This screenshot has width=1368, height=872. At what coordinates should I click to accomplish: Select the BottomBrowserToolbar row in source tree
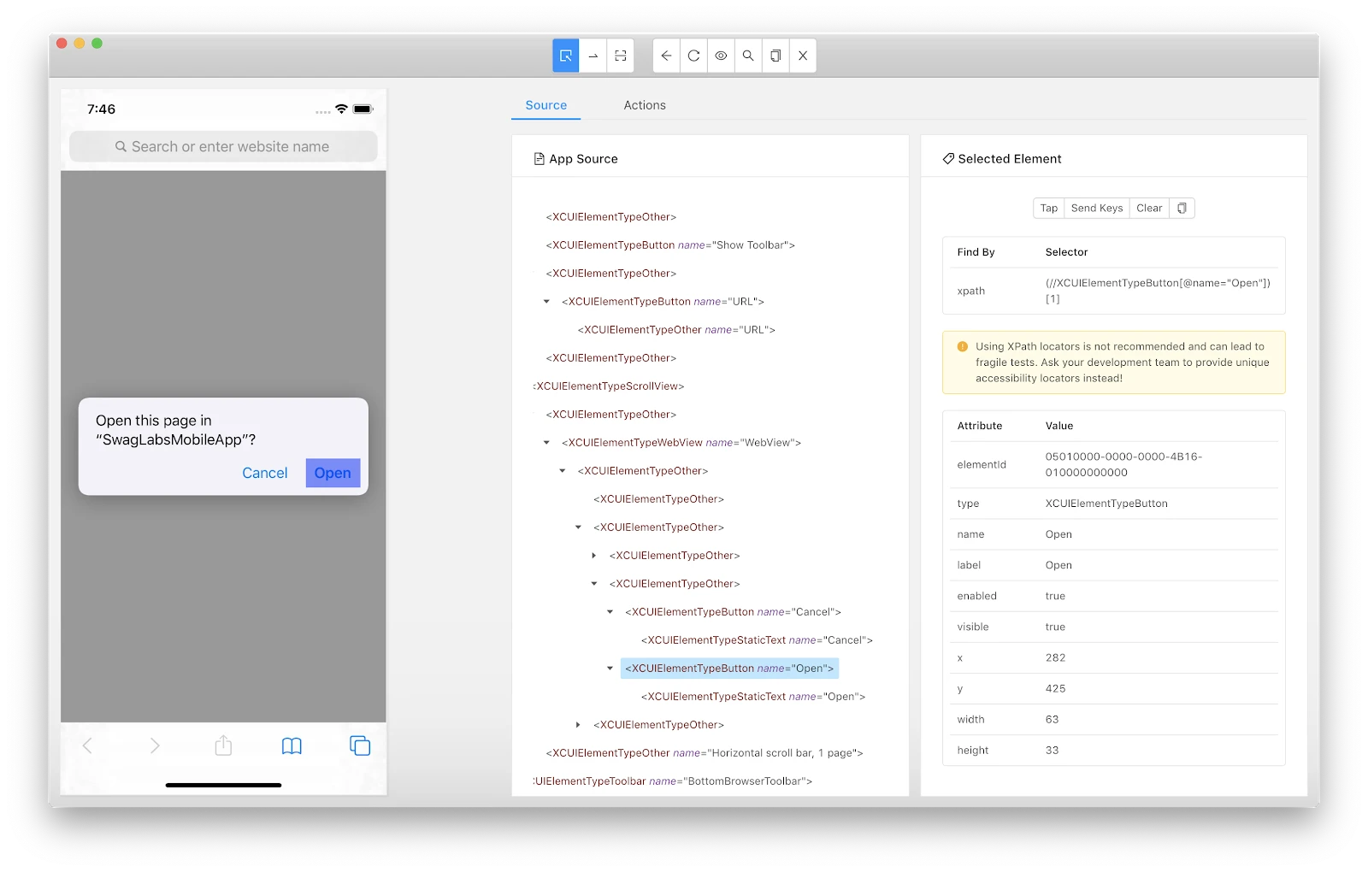[673, 781]
